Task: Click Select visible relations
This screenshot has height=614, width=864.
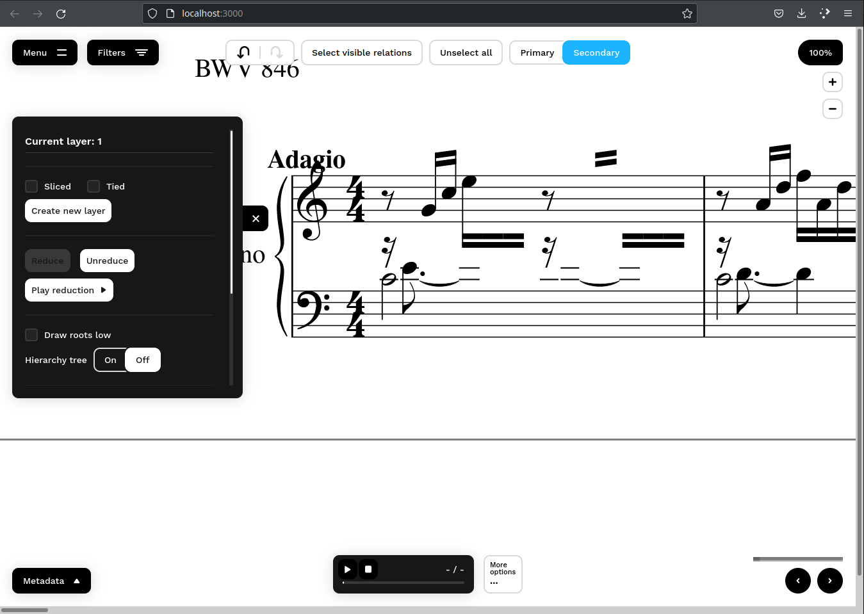Action: point(362,53)
